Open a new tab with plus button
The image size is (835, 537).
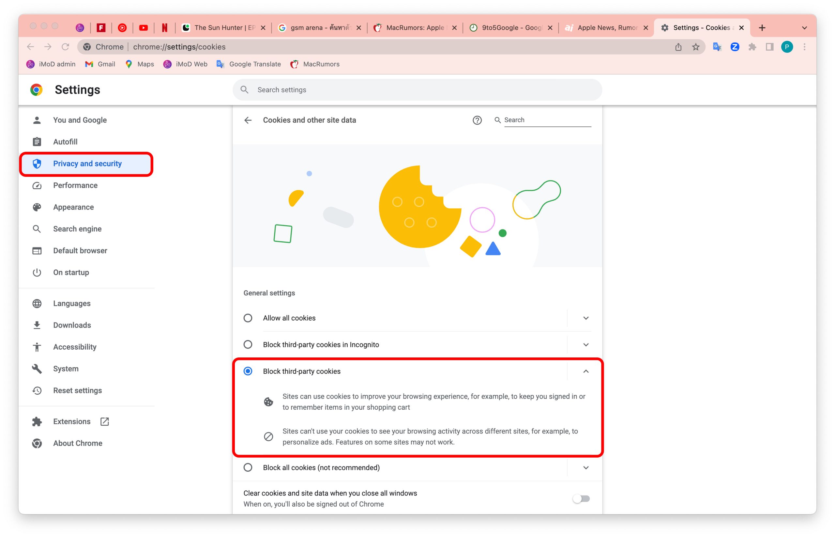click(762, 27)
